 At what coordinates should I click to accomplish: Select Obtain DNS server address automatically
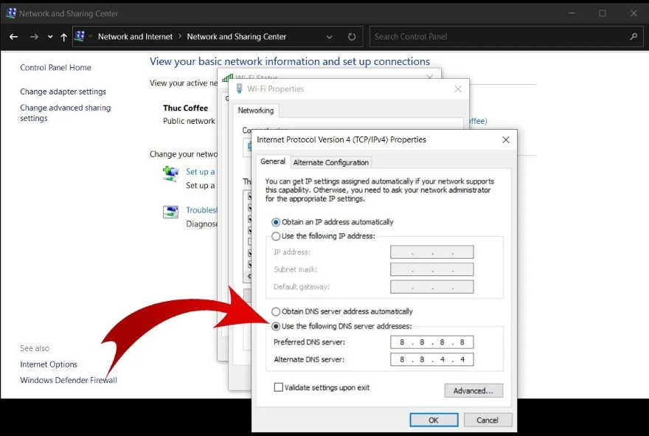tap(276, 311)
